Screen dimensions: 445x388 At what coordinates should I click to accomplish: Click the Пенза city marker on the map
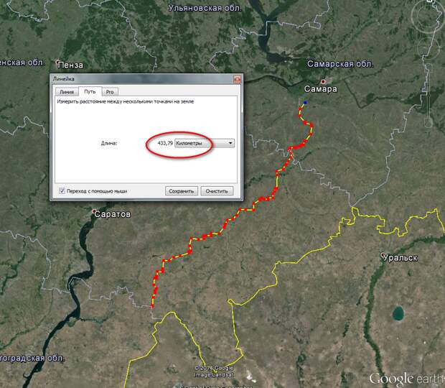(x=58, y=62)
